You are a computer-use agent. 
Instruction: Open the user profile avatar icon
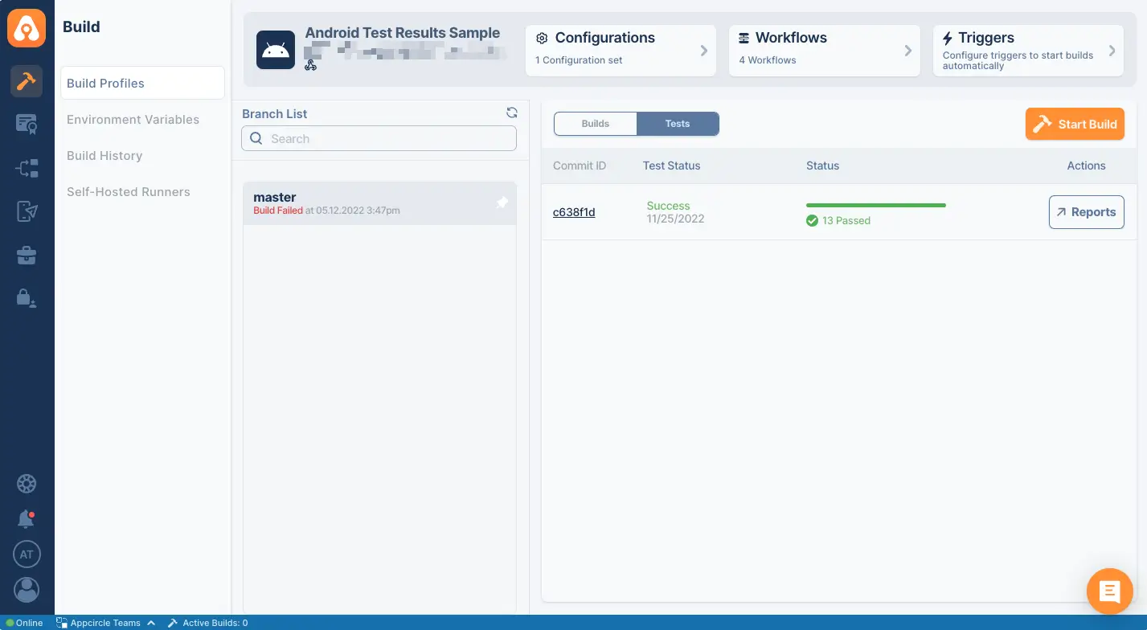pyautogui.click(x=27, y=590)
